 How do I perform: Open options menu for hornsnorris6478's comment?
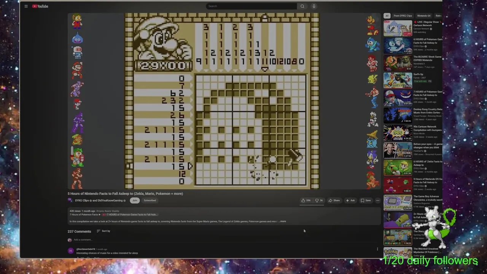pos(377,249)
